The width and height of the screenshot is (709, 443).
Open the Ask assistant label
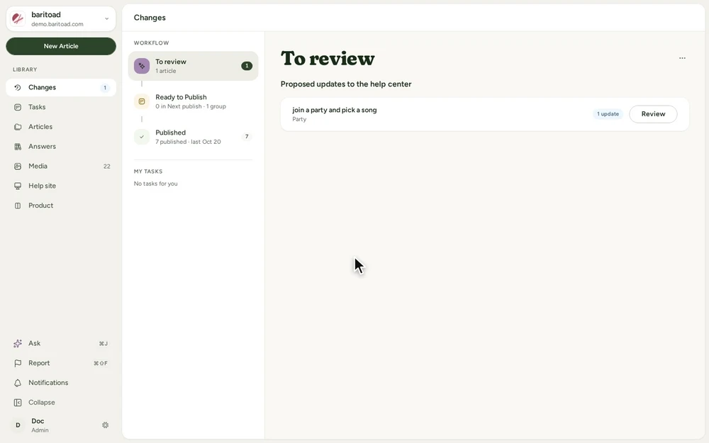pos(34,343)
